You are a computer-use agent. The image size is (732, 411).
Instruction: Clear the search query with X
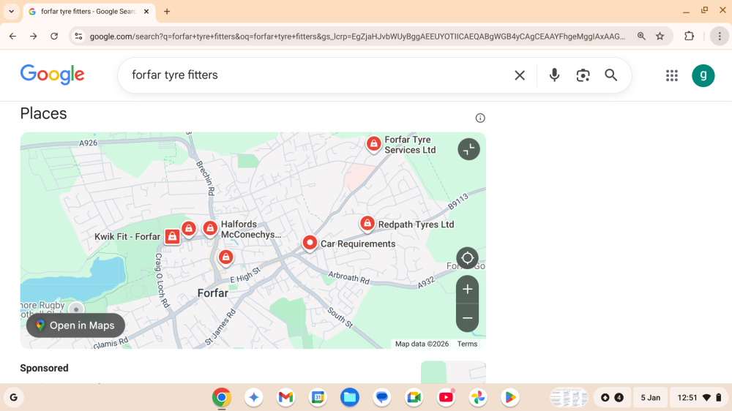tap(520, 75)
